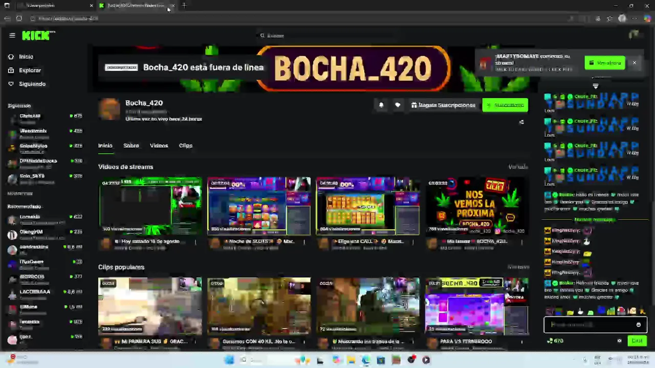Click the Kick search box
Image resolution: width=655 pixels, height=368 pixels.
point(327,35)
